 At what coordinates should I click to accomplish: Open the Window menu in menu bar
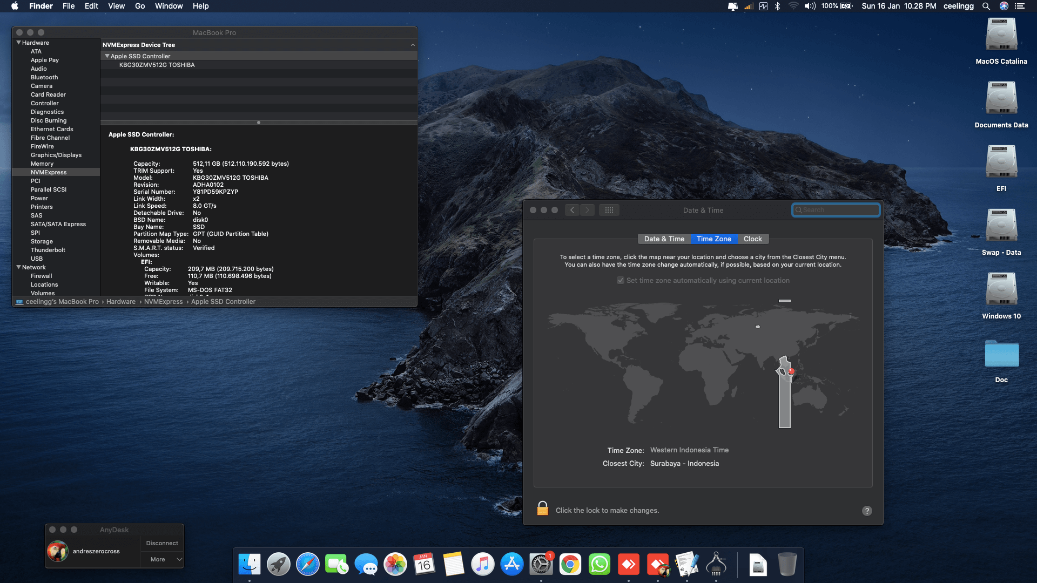click(169, 6)
